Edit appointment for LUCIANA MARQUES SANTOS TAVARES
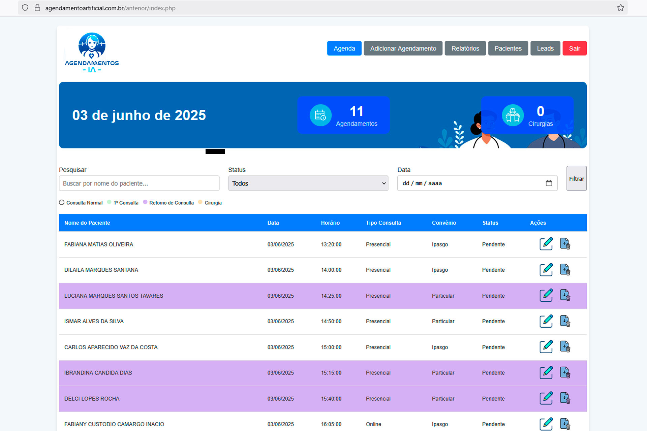 click(546, 295)
